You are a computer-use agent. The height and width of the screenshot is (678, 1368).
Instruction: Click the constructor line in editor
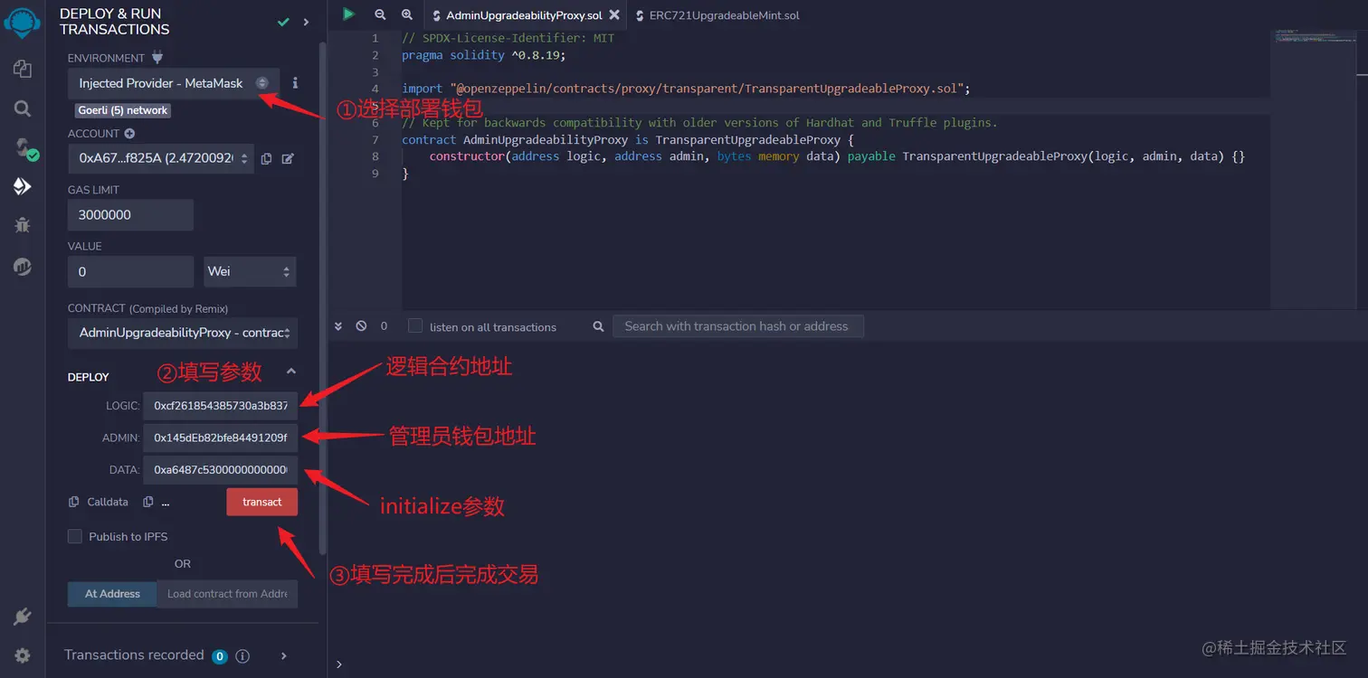pyautogui.click(x=837, y=156)
